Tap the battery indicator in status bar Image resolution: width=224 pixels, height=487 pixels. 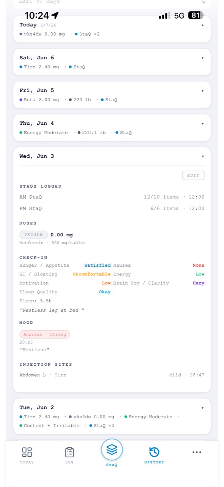(x=196, y=16)
